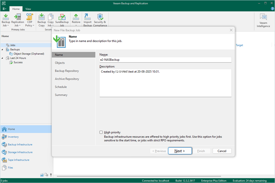Open Security & Compliance from the ribbon

click(x=100, y=20)
